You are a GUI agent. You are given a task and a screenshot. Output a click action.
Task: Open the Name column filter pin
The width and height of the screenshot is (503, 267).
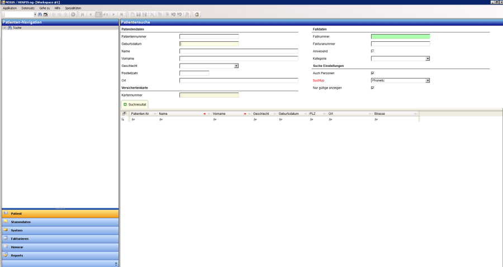point(209,114)
